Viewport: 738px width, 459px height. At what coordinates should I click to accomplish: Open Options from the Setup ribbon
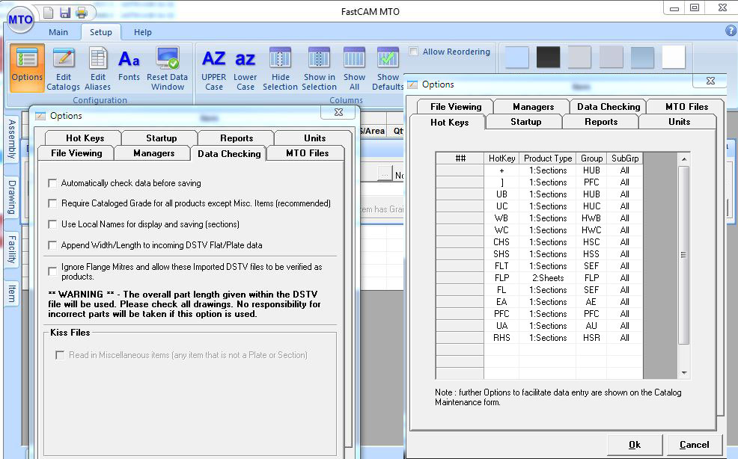click(x=27, y=67)
